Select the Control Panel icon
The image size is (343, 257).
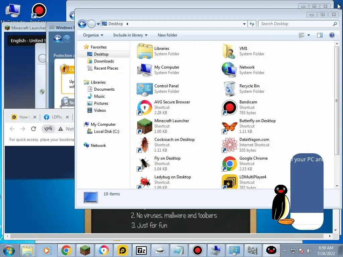[x=145, y=89]
